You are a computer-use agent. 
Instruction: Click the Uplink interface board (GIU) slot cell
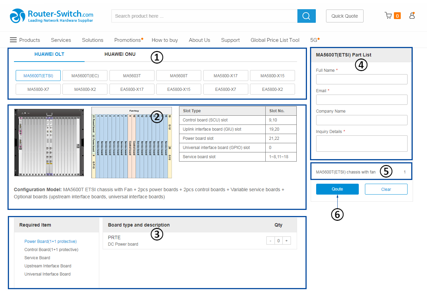tap(222, 129)
